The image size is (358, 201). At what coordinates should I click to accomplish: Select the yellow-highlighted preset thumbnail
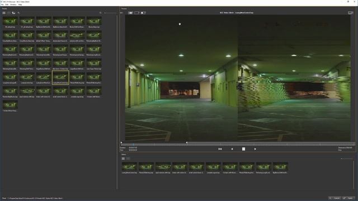[60, 78]
